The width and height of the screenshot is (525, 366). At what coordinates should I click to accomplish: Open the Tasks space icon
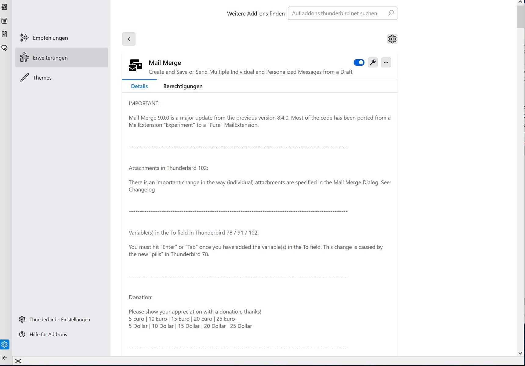4,34
